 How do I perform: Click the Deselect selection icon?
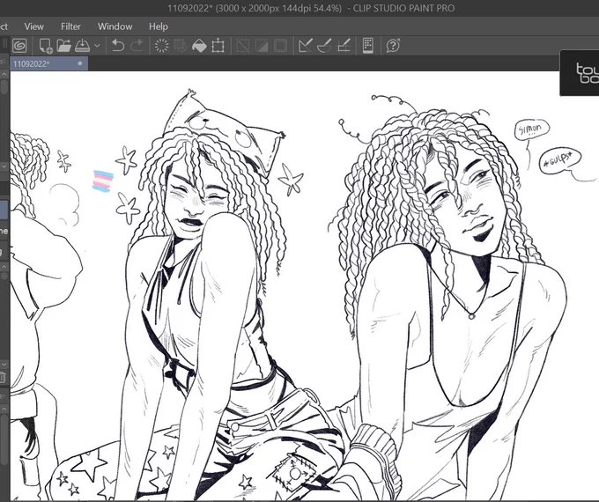pyautogui.click(x=243, y=46)
